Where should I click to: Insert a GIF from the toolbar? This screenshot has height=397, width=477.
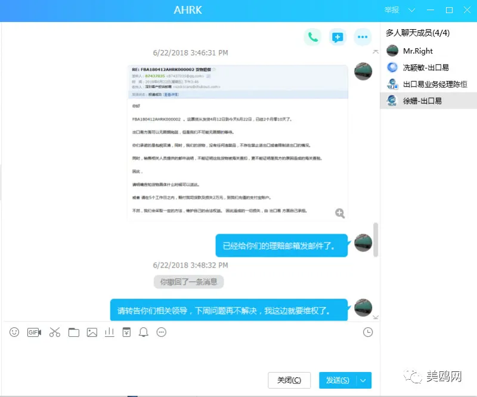click(34, 332)
